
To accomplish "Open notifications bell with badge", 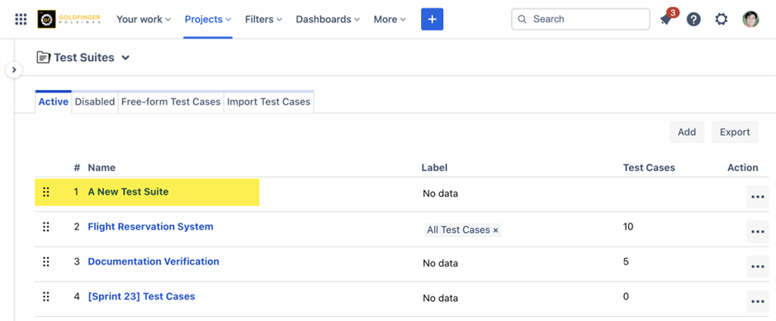I will 667,18.
